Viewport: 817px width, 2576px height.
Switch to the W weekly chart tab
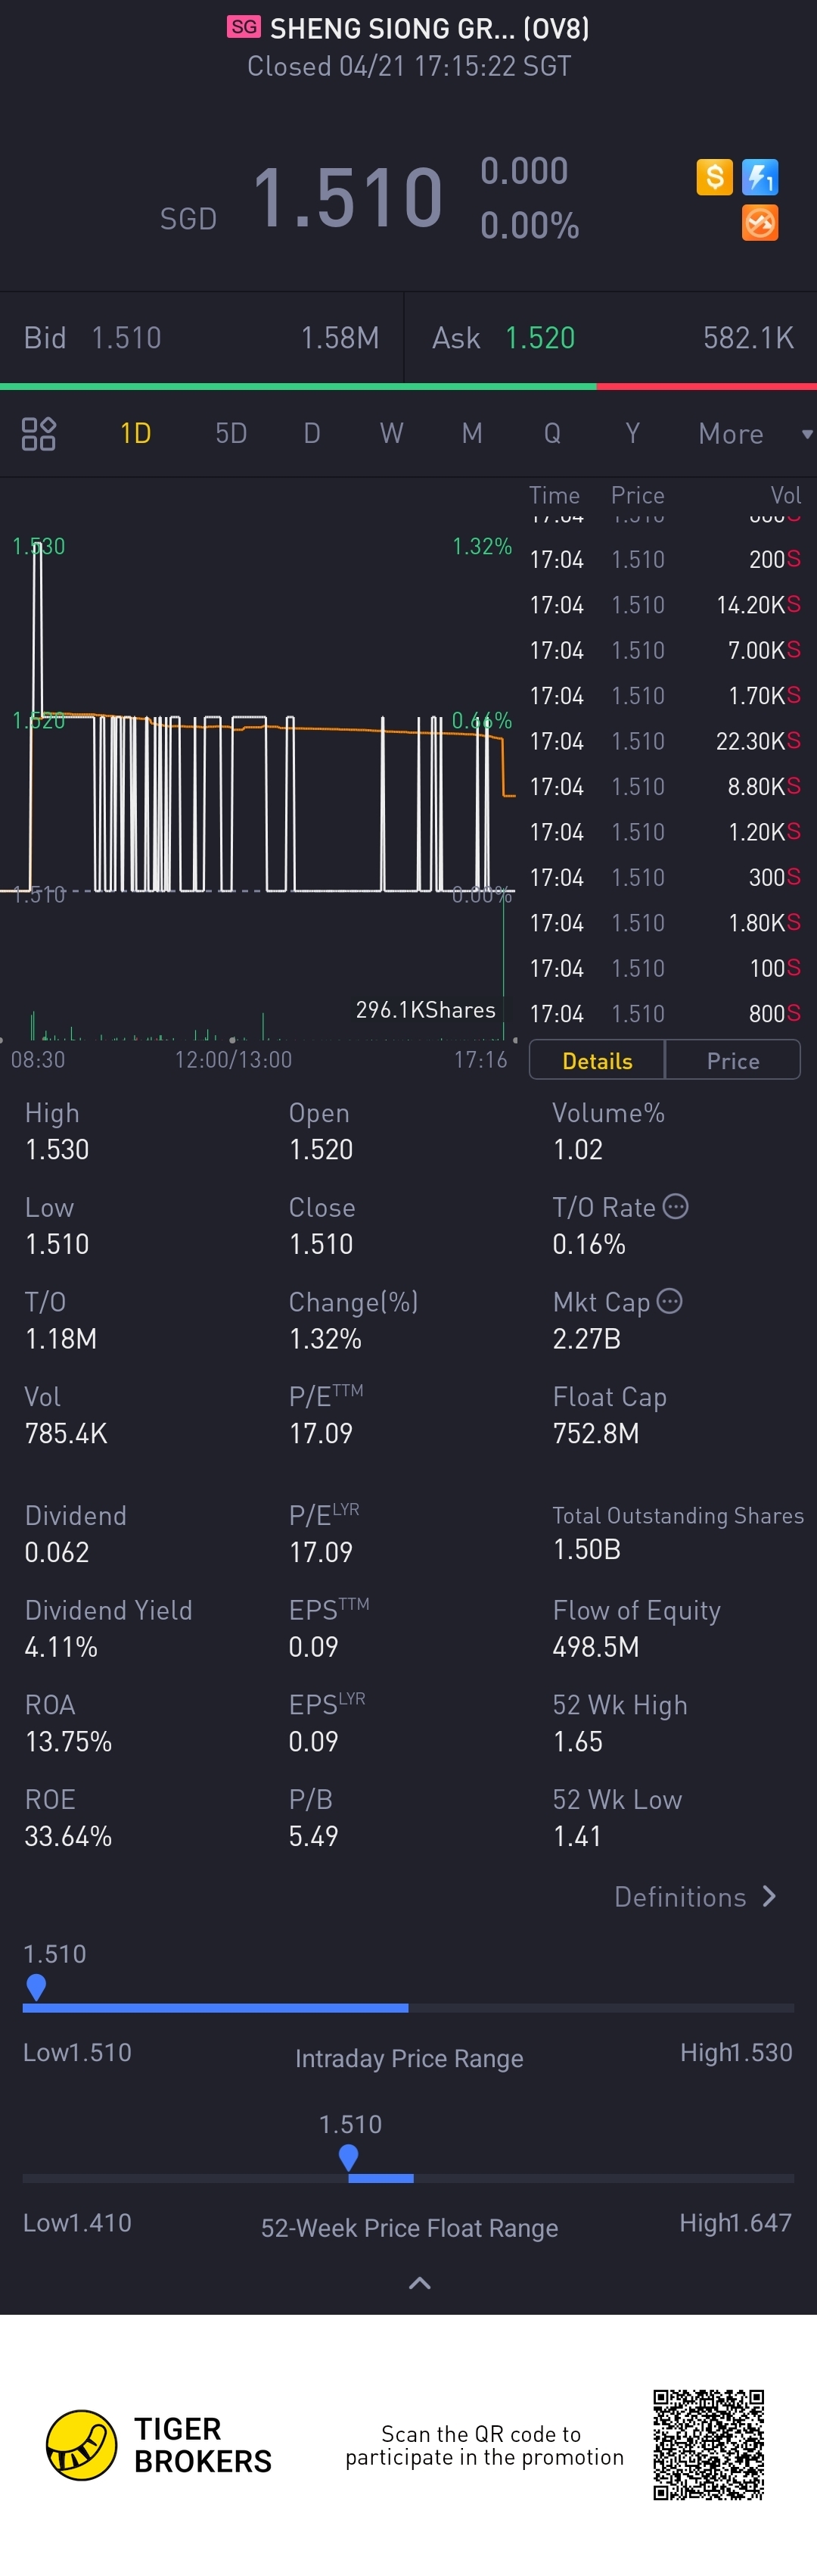392,434
